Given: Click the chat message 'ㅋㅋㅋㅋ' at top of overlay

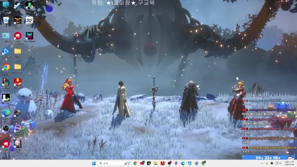Looking at the screenshot, I should point(247,105).
